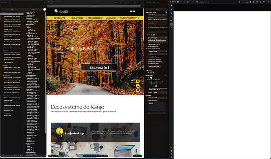
Task: Click the TELECHARGEMENT link on the page
Action: click(128, 18)
